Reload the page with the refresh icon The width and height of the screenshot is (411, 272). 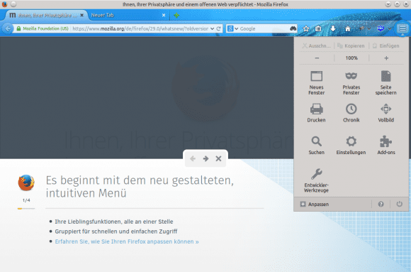pos(218,28)
